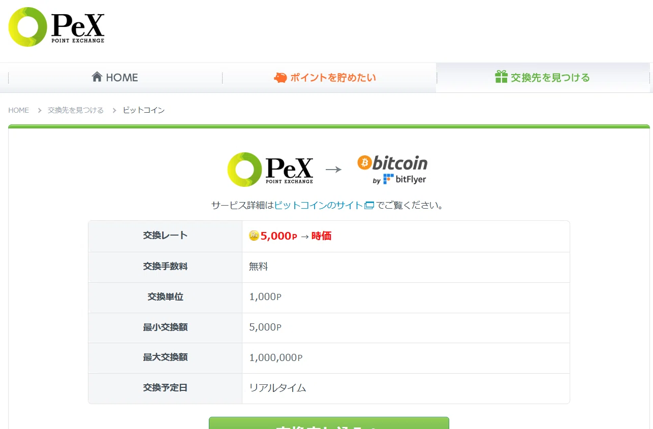Click the 最小交換額 row label
The width and height of the screenshot is (653, 429).
tap(165, 327)
